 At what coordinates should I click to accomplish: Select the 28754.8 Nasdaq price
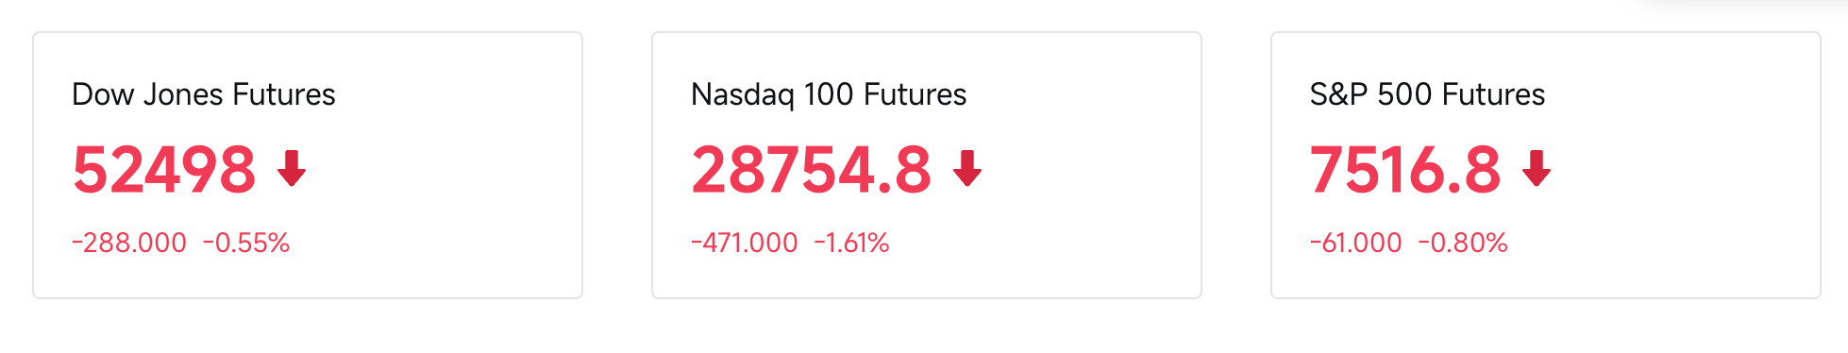[x=812, y=170]
